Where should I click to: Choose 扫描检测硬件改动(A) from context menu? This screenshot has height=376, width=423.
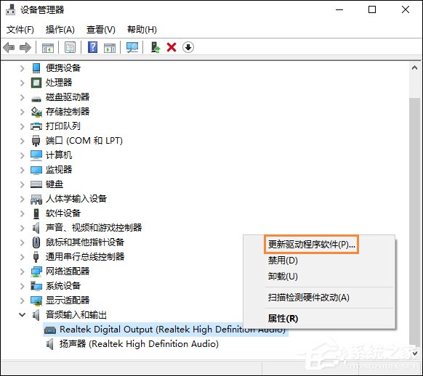coord(309,298)
